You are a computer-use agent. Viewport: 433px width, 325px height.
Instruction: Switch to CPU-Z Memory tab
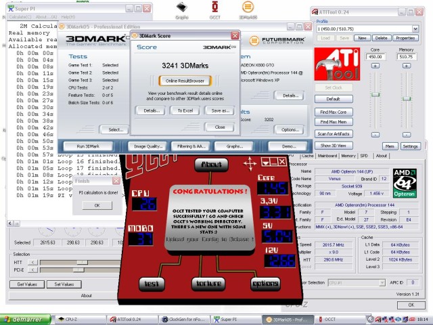(348, 156)
